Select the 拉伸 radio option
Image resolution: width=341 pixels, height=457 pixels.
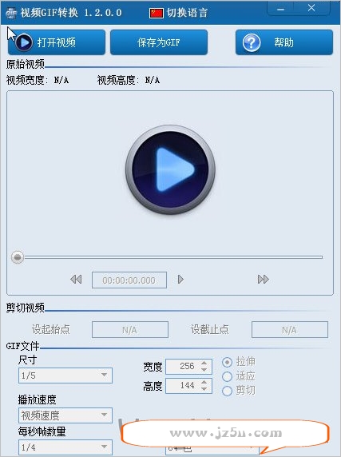coord(227,362)
